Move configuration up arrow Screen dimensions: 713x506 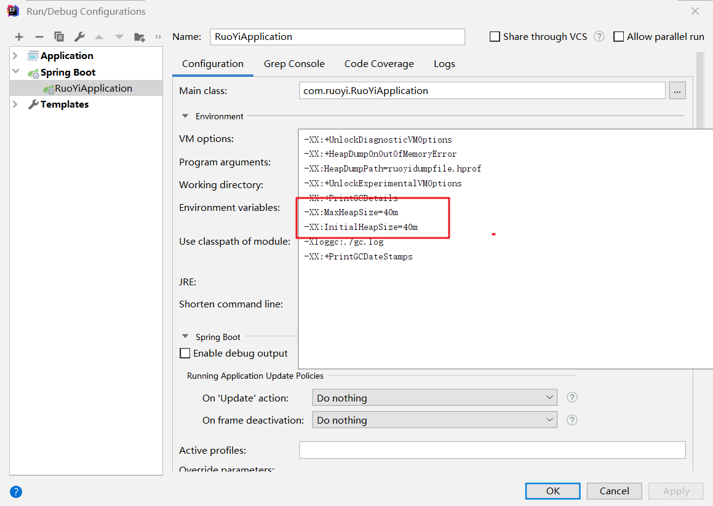[99, 38]
